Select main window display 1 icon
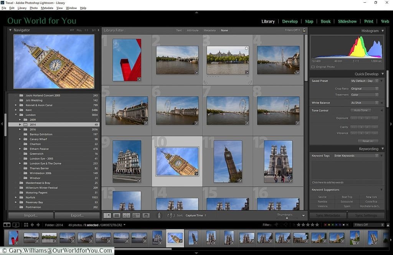 [x=7, y=225]
